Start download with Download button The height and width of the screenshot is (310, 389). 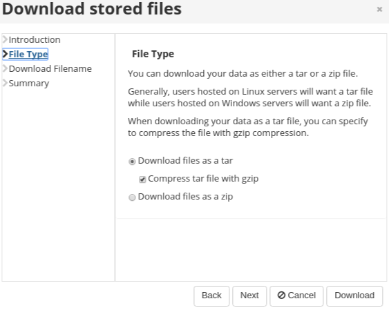(354, 296)
